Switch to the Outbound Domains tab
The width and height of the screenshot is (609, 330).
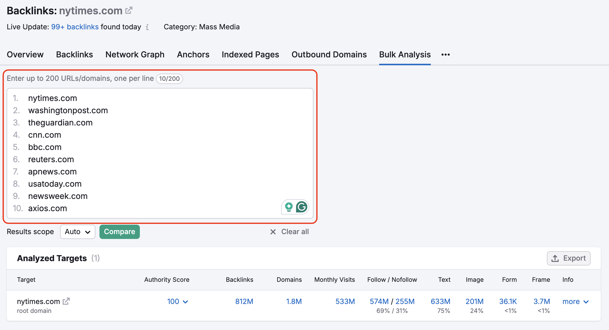point(329,55)
